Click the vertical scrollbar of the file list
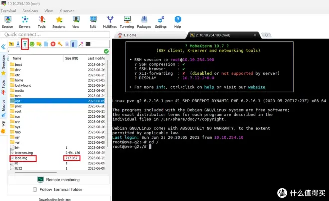The height and width of the screenshot is (201, 329). (x=107, y=103)
